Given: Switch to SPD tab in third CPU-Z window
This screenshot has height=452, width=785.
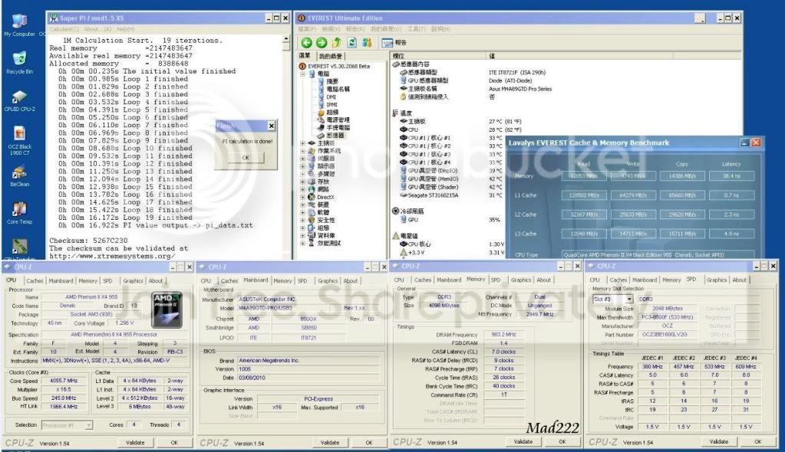Looking at the screenshot, I should pos(495,280).
